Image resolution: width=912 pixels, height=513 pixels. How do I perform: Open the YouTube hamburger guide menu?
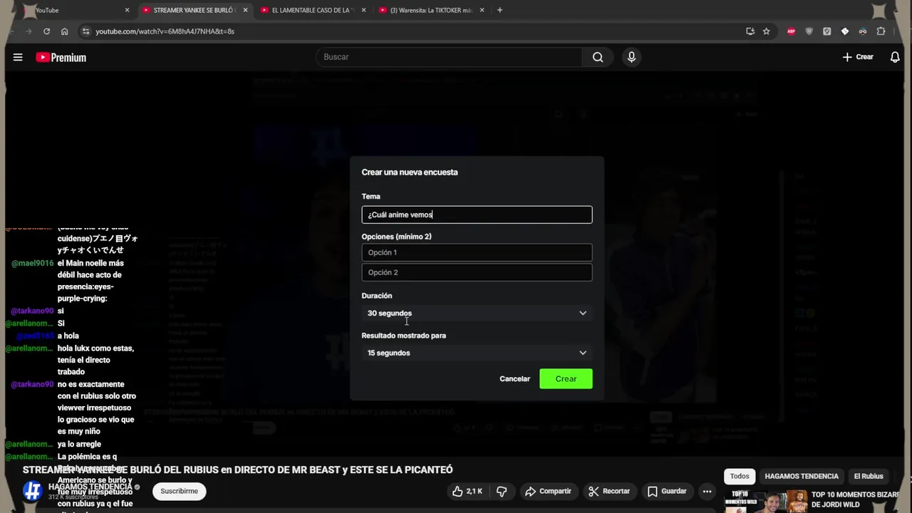pyautogui.click(x=18, y=58)
